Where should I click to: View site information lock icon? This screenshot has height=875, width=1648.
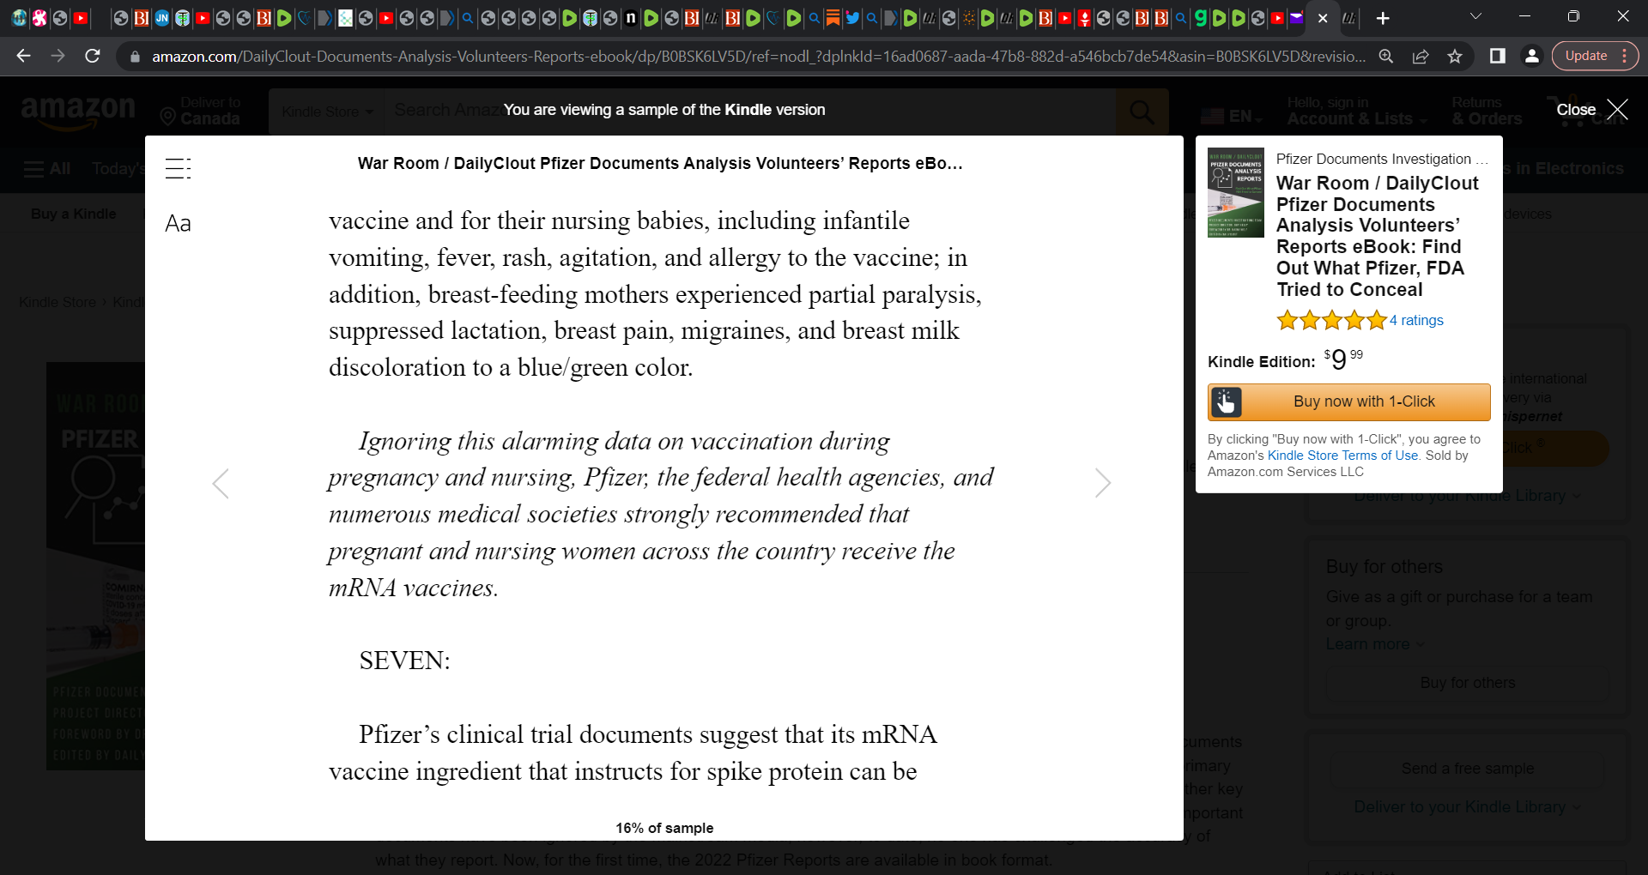coord(134,57)
